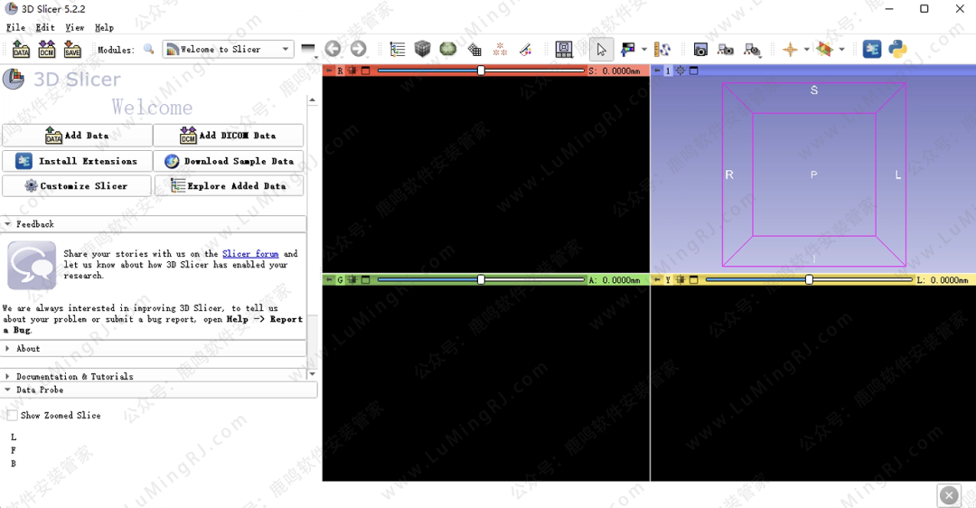Click the pin icon in yellow slice view

point(657,280)
